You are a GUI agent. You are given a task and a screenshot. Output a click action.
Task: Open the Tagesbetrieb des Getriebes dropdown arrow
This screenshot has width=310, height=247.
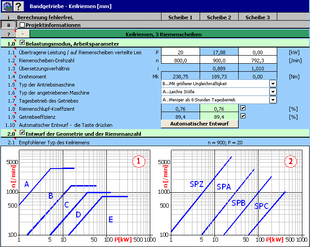coord(273,100)
